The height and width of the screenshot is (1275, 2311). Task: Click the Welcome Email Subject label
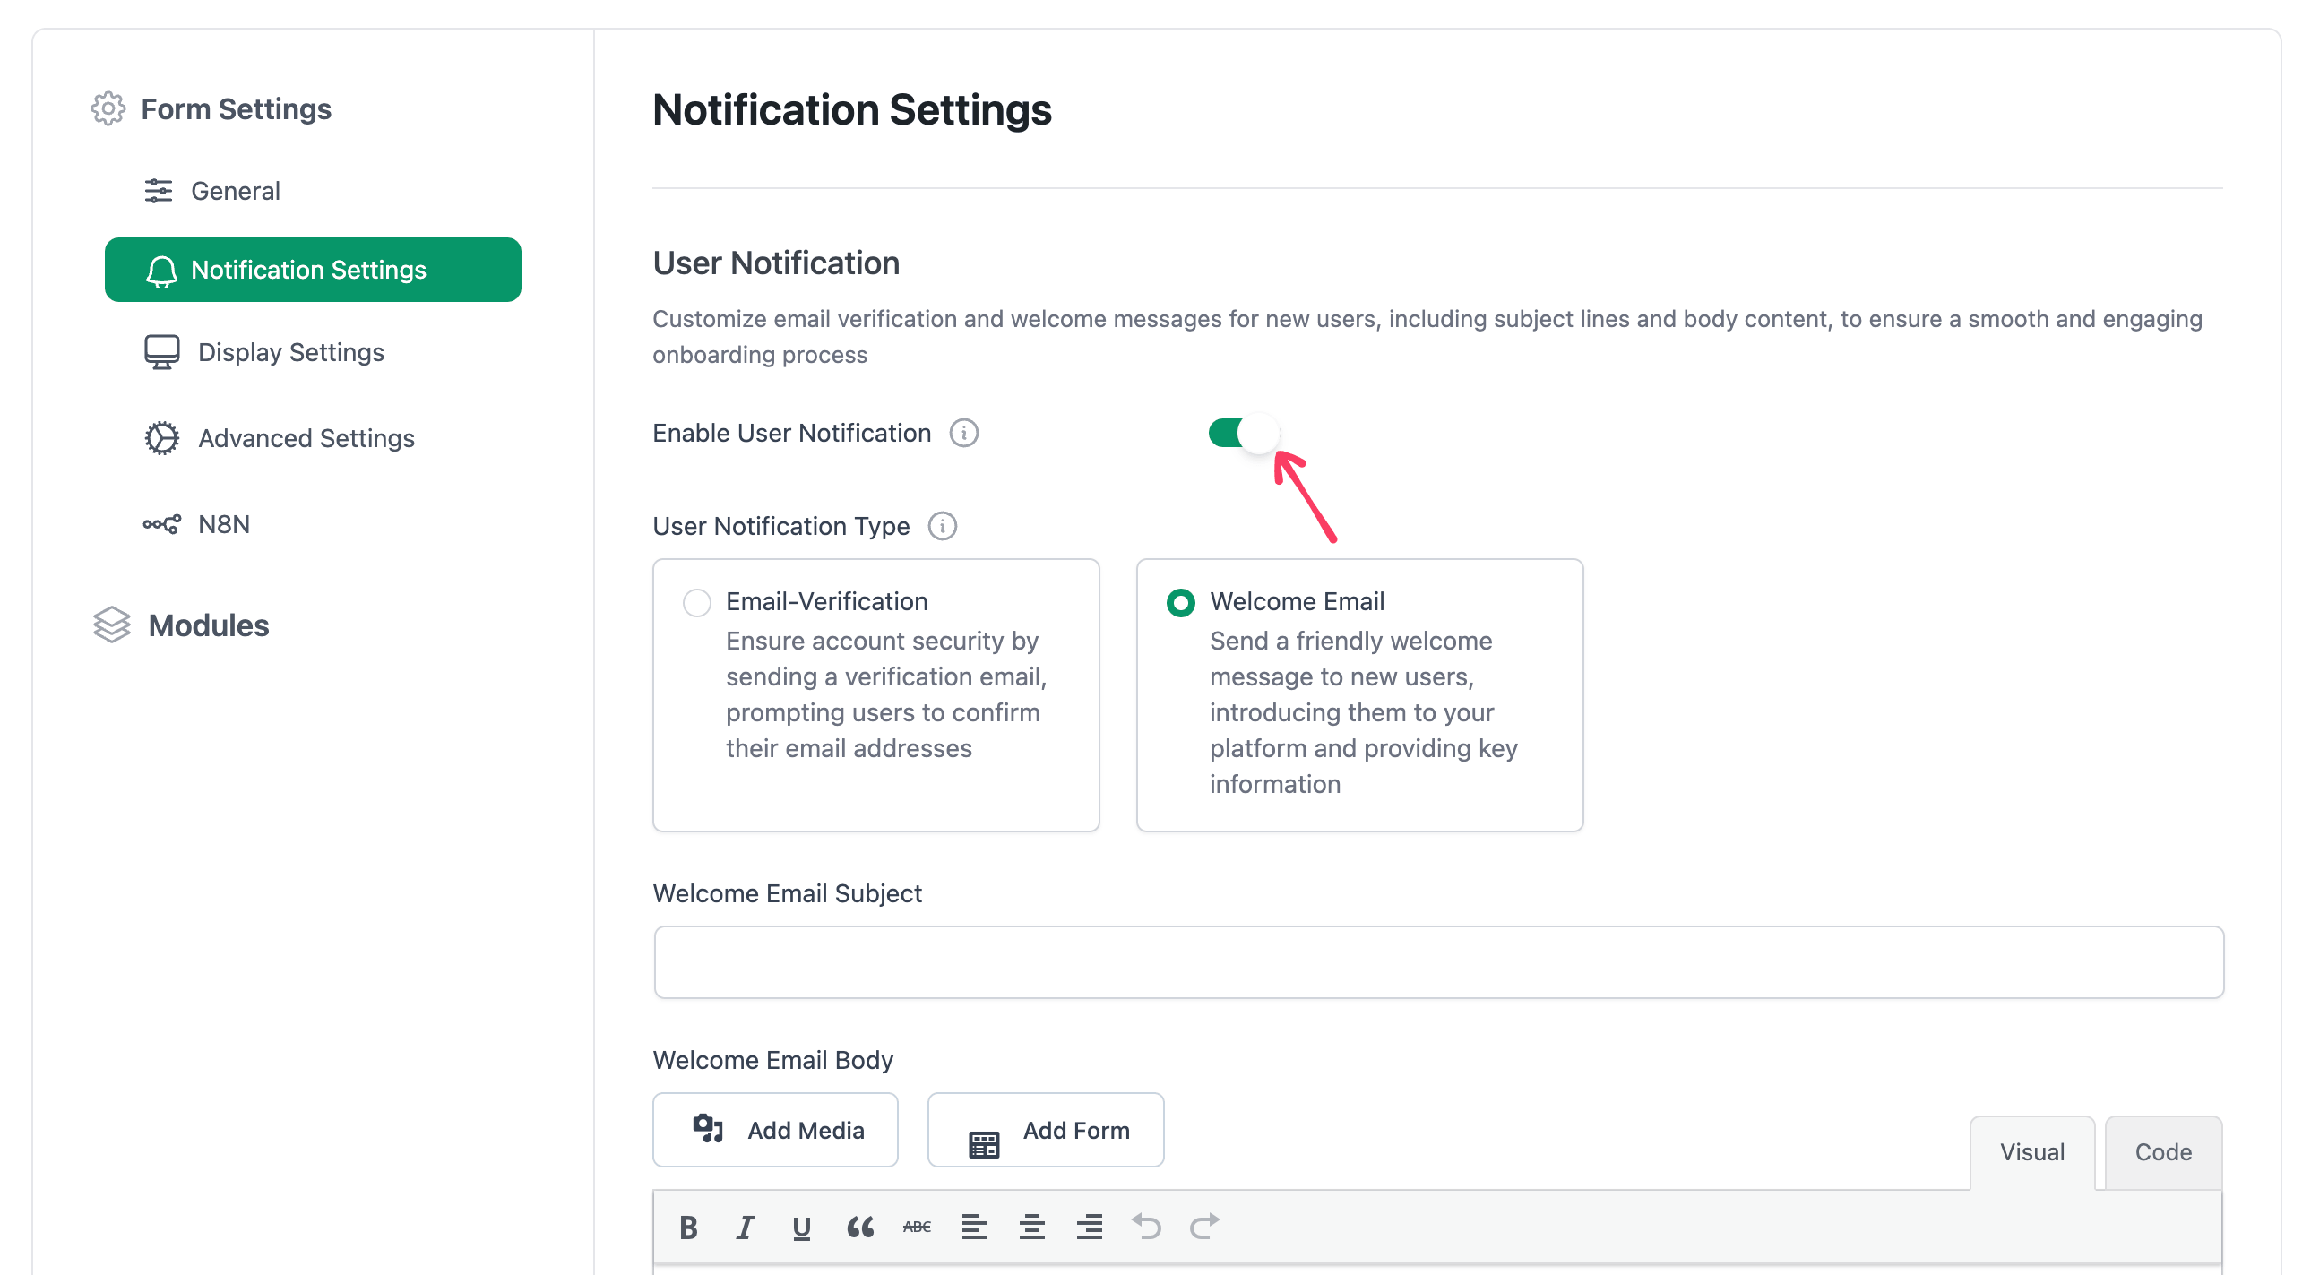click(x=787, y=894)
